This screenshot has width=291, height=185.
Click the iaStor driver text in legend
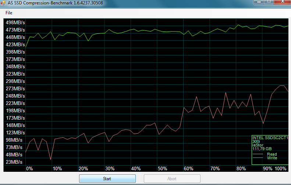click(x=258, y=145)
